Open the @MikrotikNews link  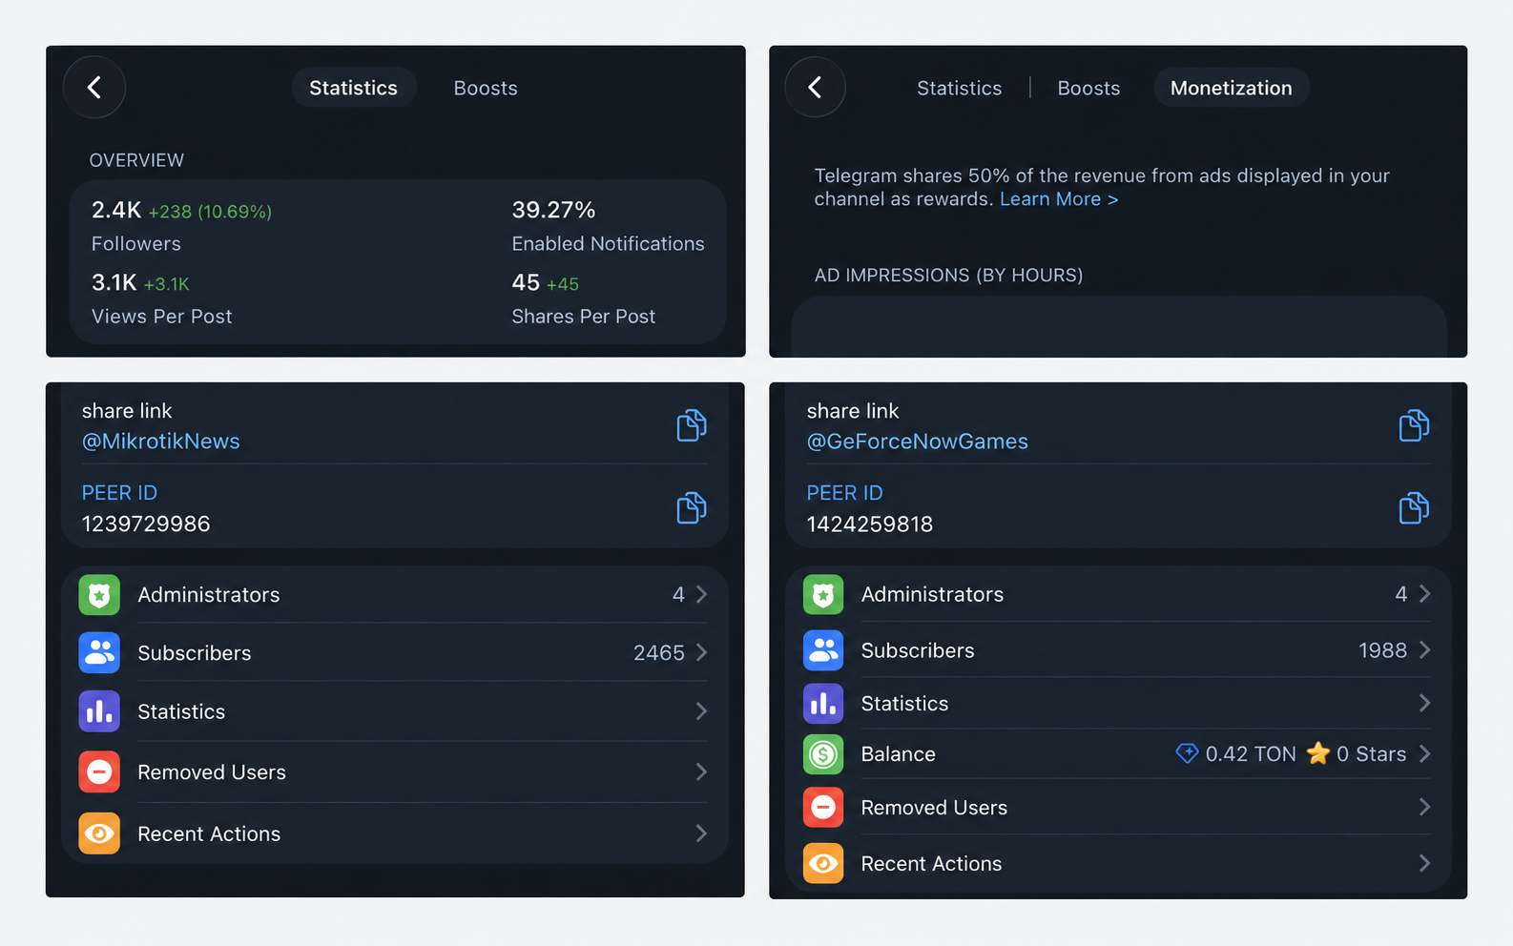pyautogui.click(x=161, y=442)
